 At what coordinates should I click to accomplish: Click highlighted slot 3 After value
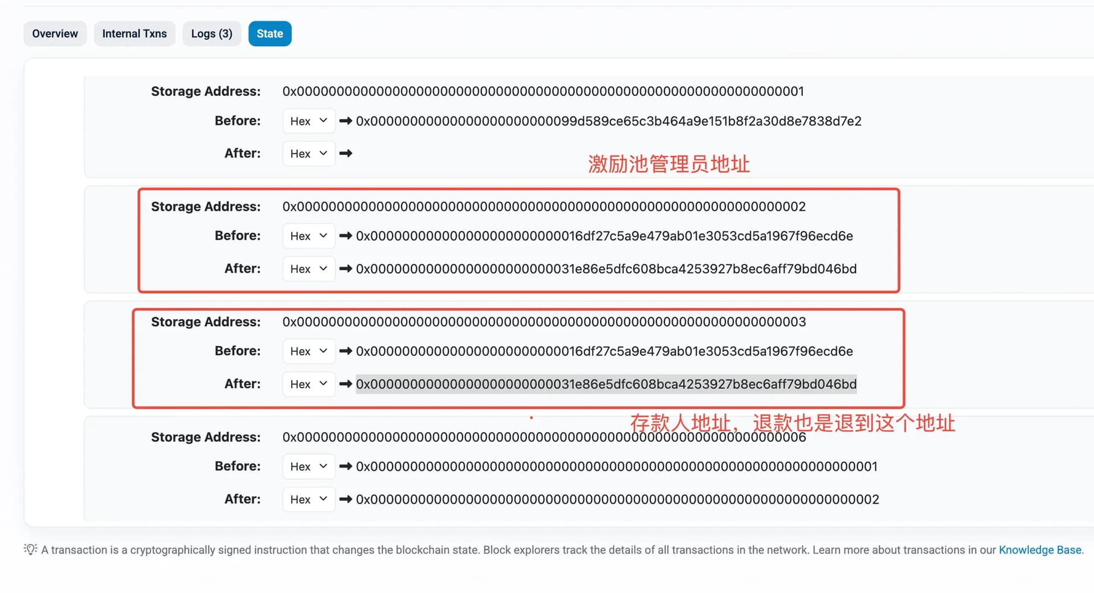(606, 384)
